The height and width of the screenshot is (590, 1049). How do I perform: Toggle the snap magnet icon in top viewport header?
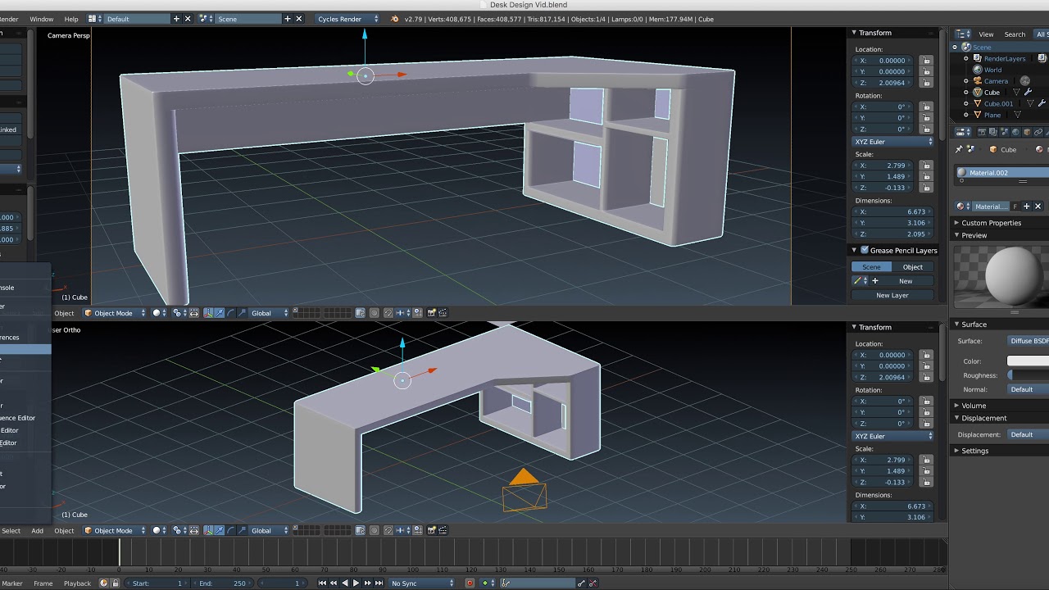click(388, 313)
